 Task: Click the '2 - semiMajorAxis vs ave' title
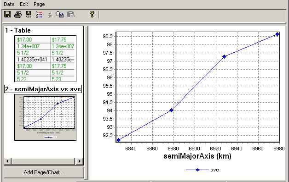(x=43, y=89)
